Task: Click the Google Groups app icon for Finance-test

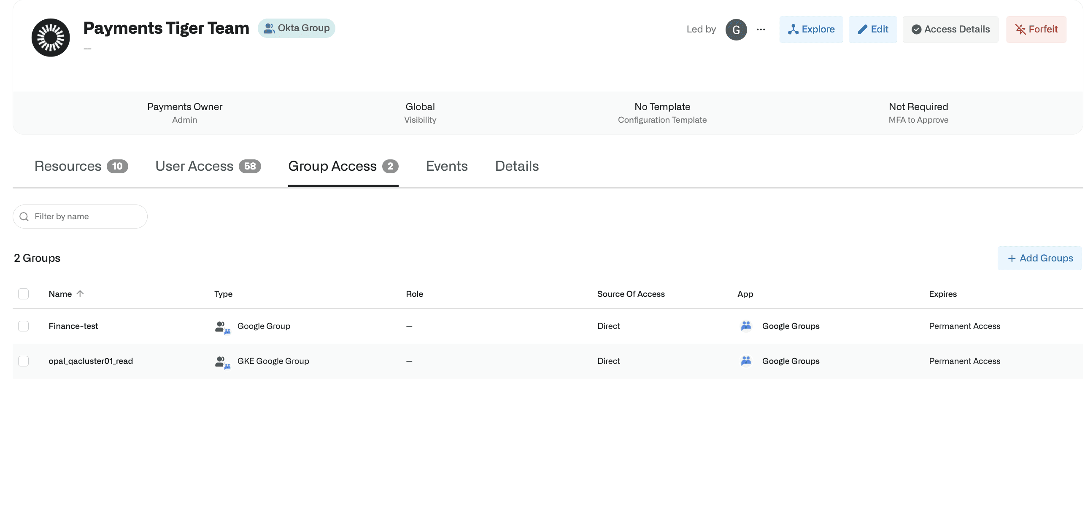Action: [x=746, y=326]
